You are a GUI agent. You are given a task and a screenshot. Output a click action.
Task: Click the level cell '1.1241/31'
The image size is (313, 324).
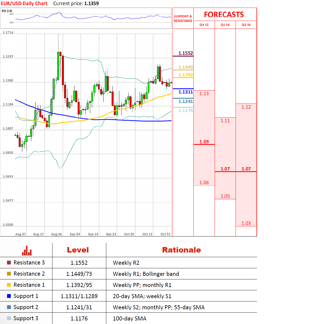pos(79,307)
